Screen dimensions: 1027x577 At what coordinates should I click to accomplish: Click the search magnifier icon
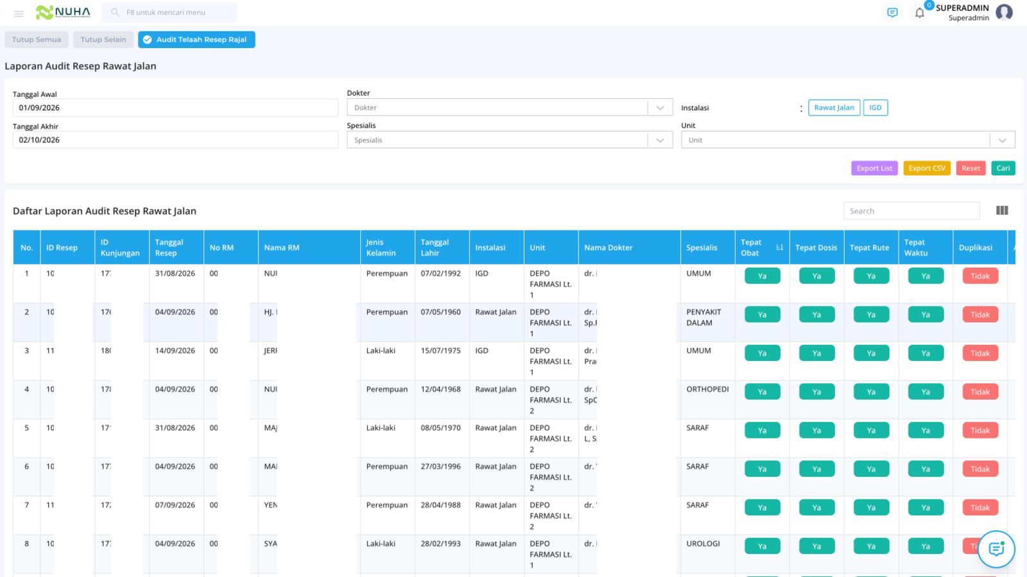pyautogui.click(x=115, y=12)
